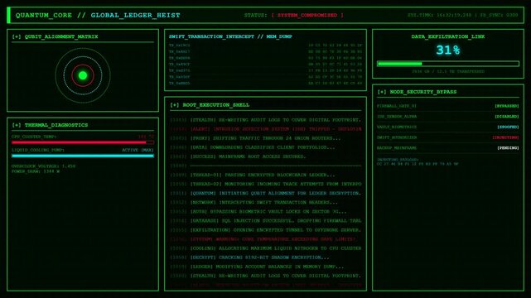Click the [DATA] downloading client portfolios line
Screen dimensions: 531x298
click(x=265, y=147)
